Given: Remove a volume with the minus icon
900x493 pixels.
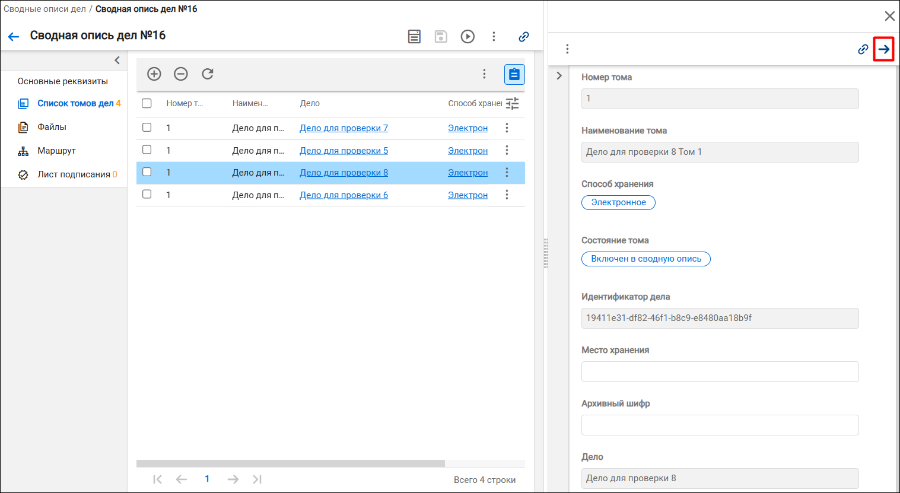Looking at the screenshot, I should coord(181,74).
